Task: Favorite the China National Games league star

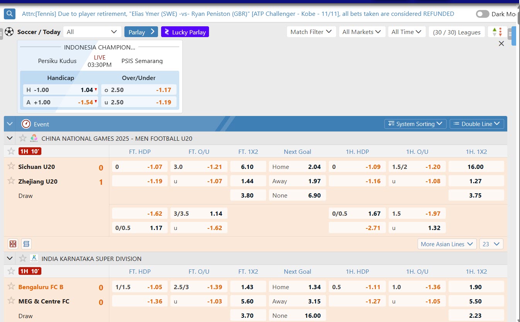Action: click(23, 138)
